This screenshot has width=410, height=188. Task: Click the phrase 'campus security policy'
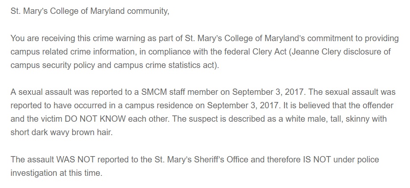point(53,65)
